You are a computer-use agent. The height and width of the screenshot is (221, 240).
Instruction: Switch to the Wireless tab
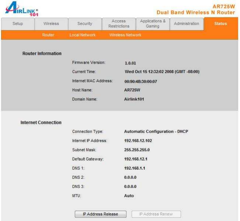click(x=51, y=24)
